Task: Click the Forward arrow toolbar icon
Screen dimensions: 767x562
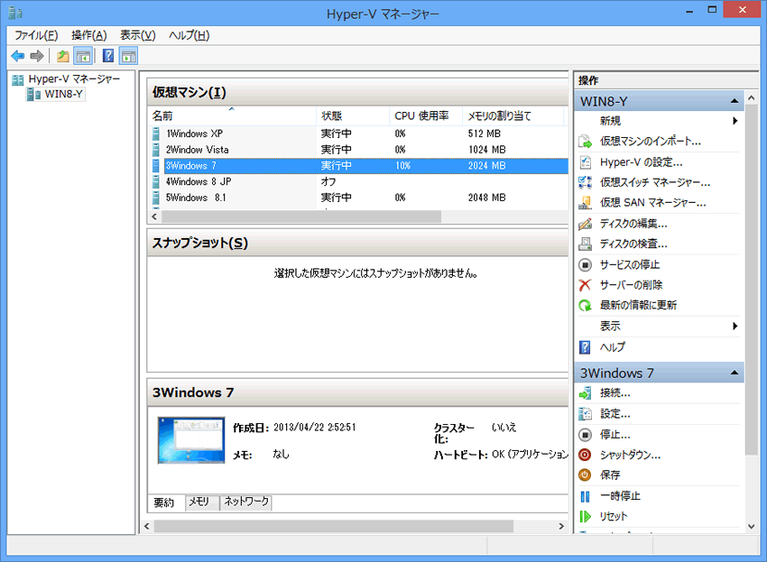Action: [x=37, y=56]
